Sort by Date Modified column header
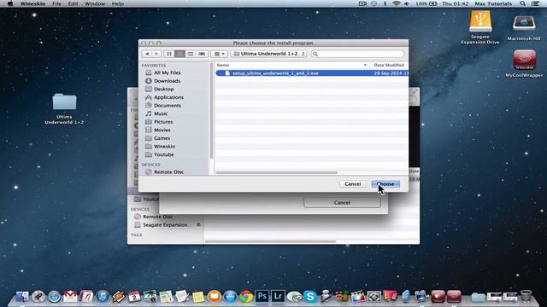This screenshot has height=307, width=547. (x=389, y=65)
